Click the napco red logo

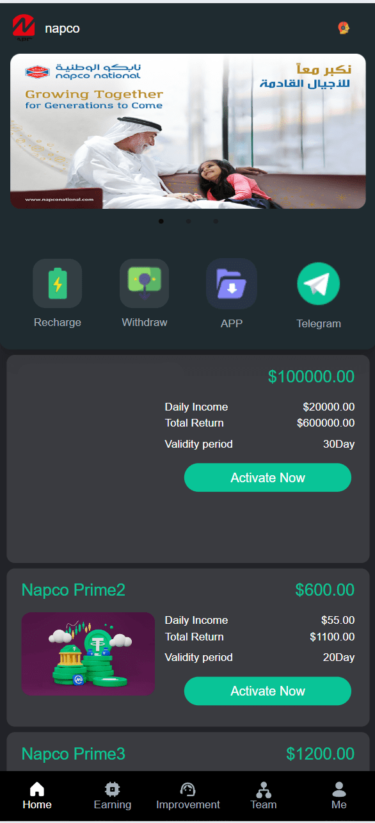pos(23,28)
